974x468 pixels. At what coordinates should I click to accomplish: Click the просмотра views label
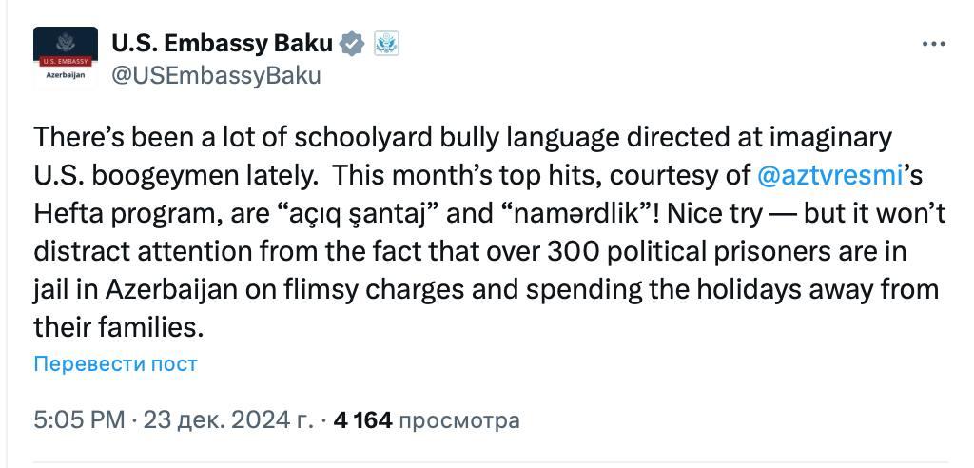(458, 419)
